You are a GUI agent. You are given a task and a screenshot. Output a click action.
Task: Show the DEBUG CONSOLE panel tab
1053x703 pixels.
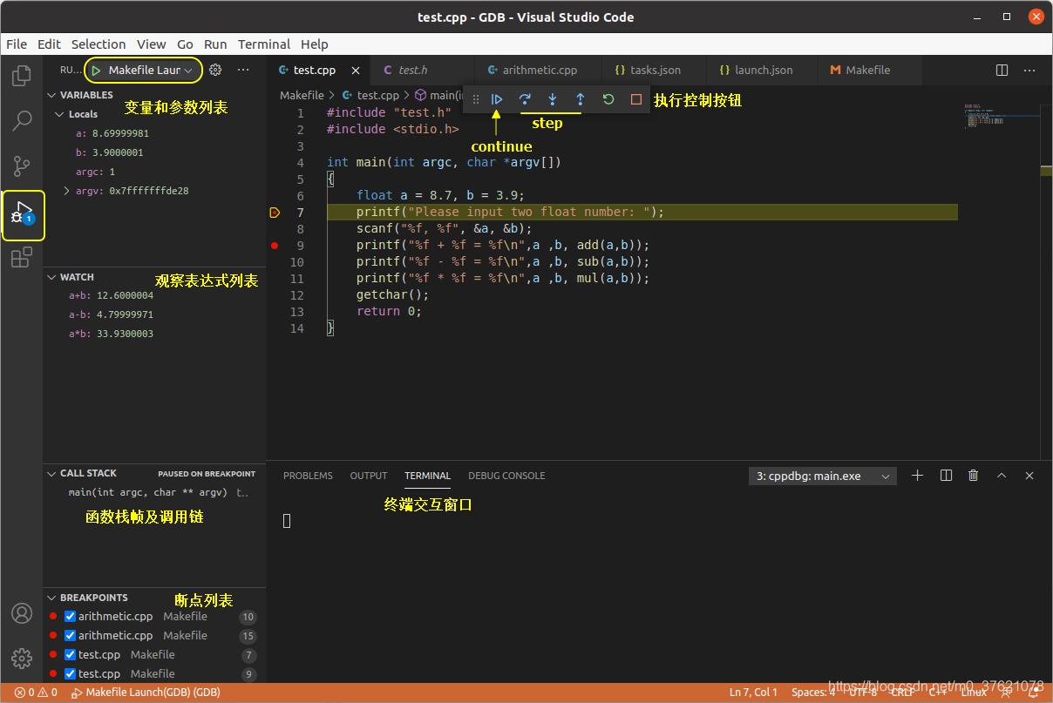point(506,476)
